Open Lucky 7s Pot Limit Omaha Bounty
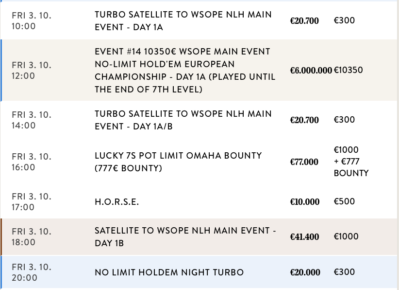Screen dimensions: 399x290 click(x=178, y=162)
